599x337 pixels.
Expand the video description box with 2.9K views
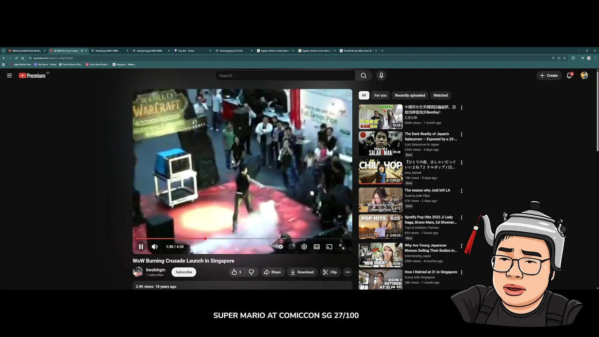click(x=242, y=286)
